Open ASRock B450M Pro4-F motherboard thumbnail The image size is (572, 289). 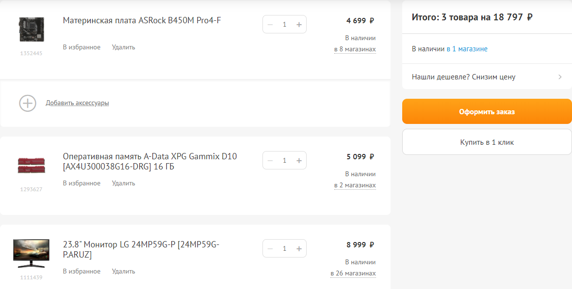(x=32, y=29)
